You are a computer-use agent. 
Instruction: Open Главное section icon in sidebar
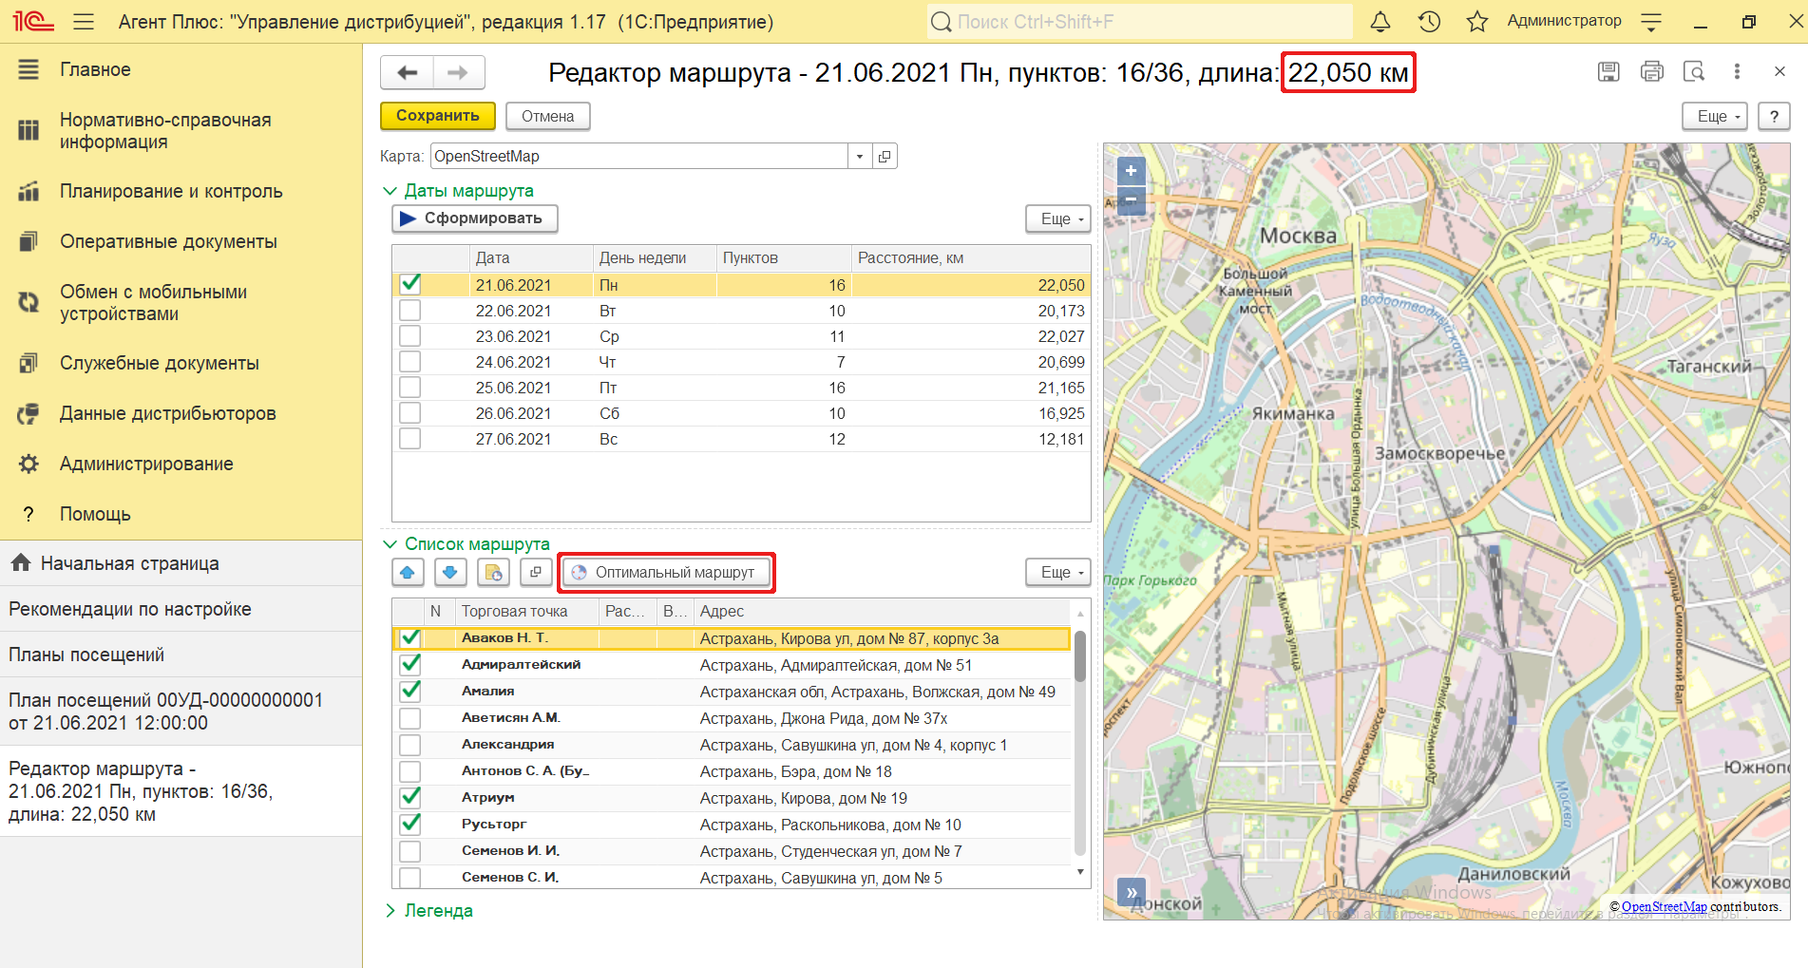click(x=29, y=69)
